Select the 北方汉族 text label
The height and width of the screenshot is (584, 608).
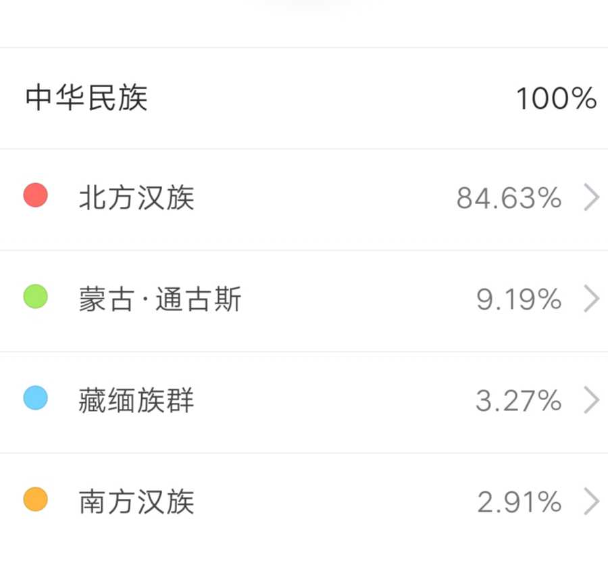click(136, 198)
